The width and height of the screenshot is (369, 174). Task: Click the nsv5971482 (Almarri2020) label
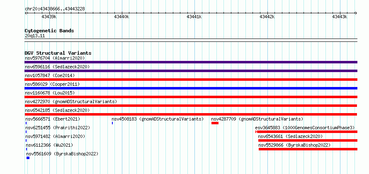click(x=55, y=136)
